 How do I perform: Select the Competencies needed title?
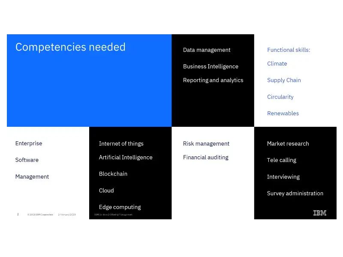(x=70, y=47)
